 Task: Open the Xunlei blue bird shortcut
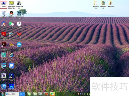(11, 66)
